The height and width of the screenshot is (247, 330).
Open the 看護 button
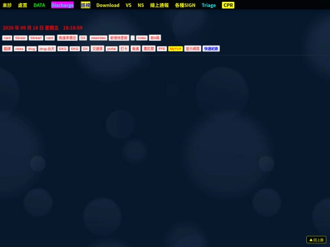point(136,49)
